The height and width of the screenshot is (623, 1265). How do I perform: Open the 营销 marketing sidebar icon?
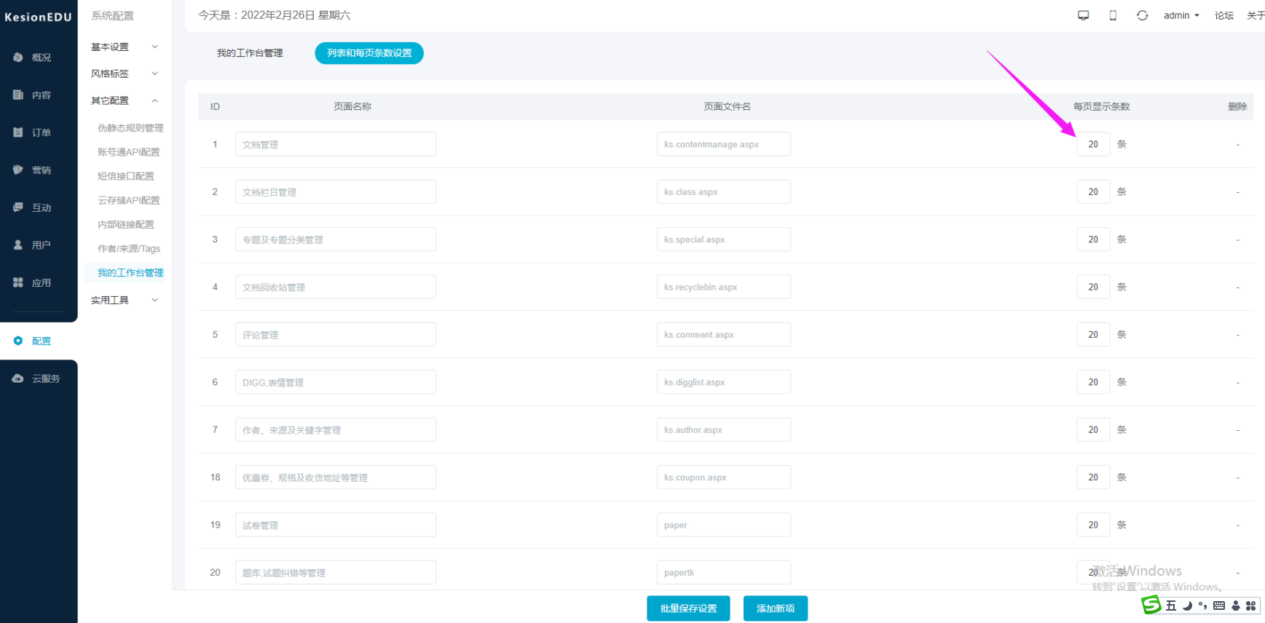tap(18, 170)
